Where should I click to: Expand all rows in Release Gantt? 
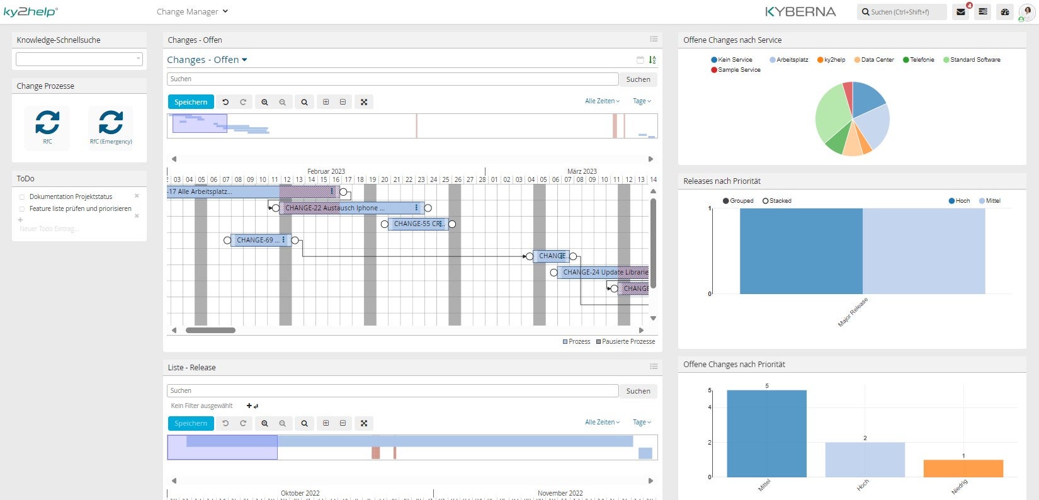pos(326,423)
